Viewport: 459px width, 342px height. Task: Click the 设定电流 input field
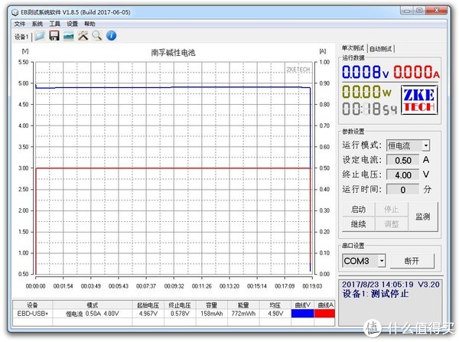tap(403, 160)
